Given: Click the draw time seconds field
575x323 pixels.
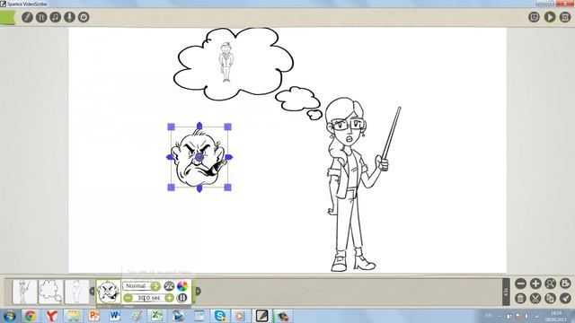Looking at the screenshot, I should (x=148, y=298).
